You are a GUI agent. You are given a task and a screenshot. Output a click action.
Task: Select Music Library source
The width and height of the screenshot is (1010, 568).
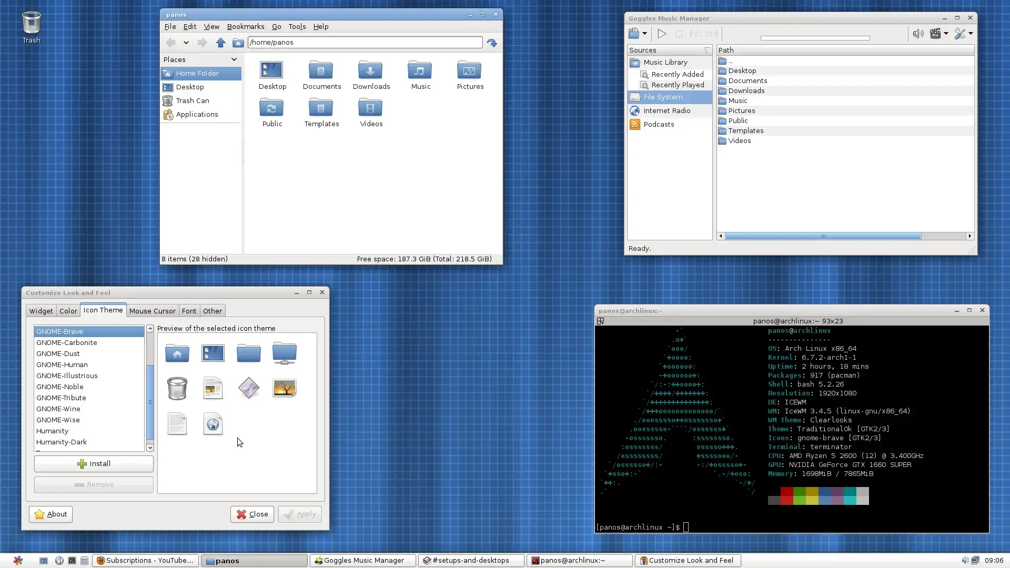(669, 62)
